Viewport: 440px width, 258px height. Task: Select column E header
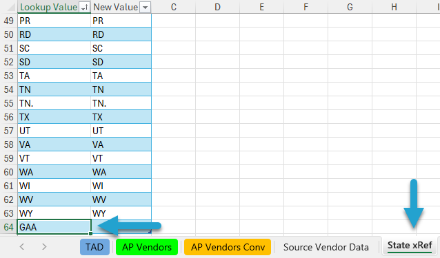pos(261,7)
